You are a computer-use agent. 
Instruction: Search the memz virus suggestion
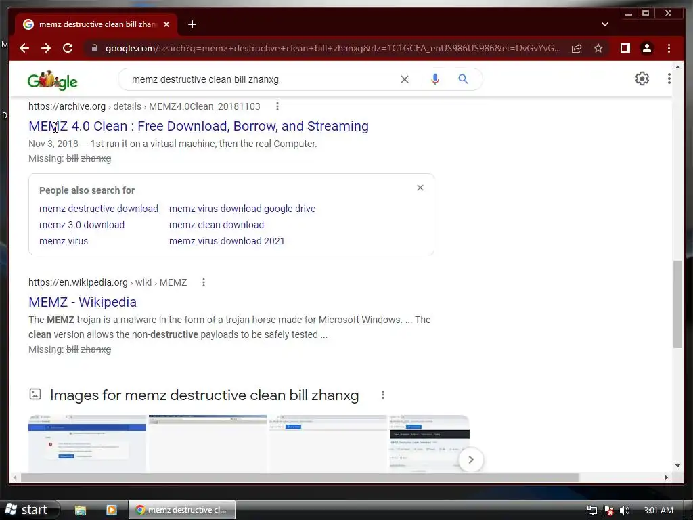[64, 241]
